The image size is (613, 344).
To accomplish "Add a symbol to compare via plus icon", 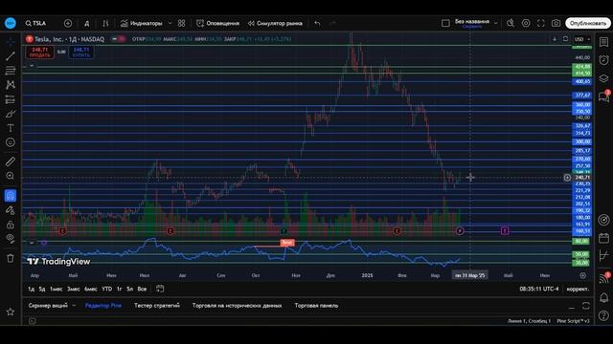I will (68, 23).
